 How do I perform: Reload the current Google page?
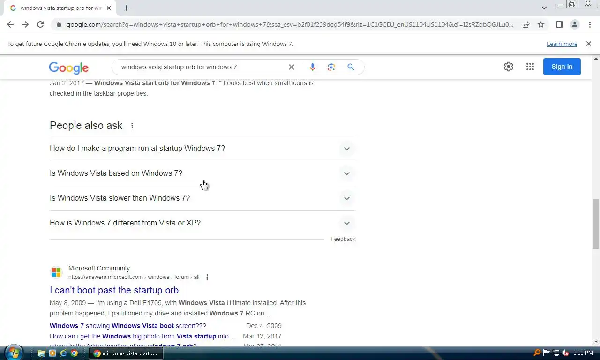pos(40,24)
